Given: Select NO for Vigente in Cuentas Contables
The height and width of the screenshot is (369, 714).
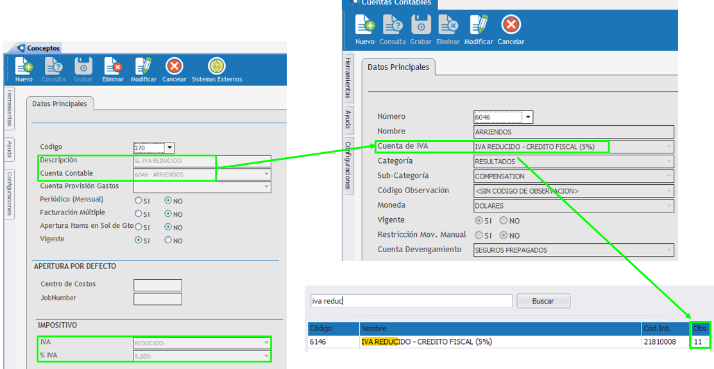Looking at the screenshot, I should point(504,221).
